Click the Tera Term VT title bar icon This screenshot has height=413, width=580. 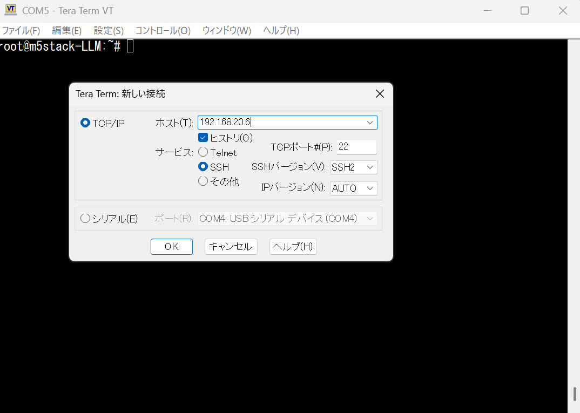click(11, 10)
